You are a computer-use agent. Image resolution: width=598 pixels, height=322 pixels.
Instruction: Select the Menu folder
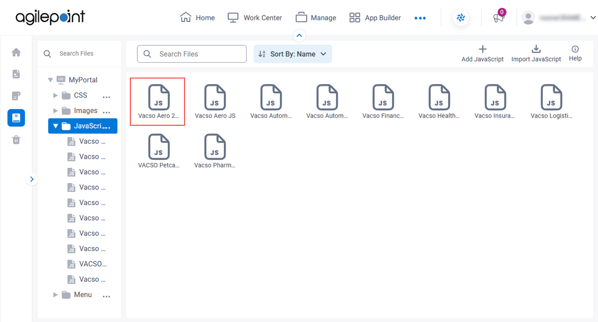point(77,295)
